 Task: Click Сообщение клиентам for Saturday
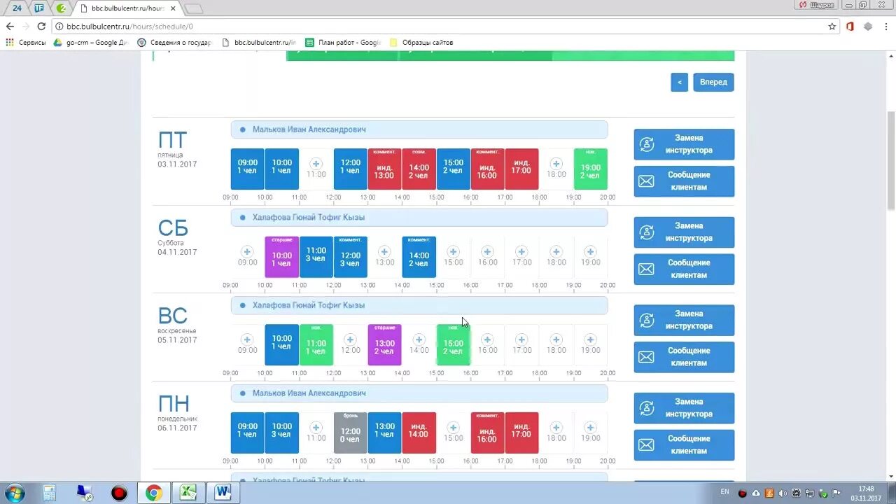tap(684, 269)
